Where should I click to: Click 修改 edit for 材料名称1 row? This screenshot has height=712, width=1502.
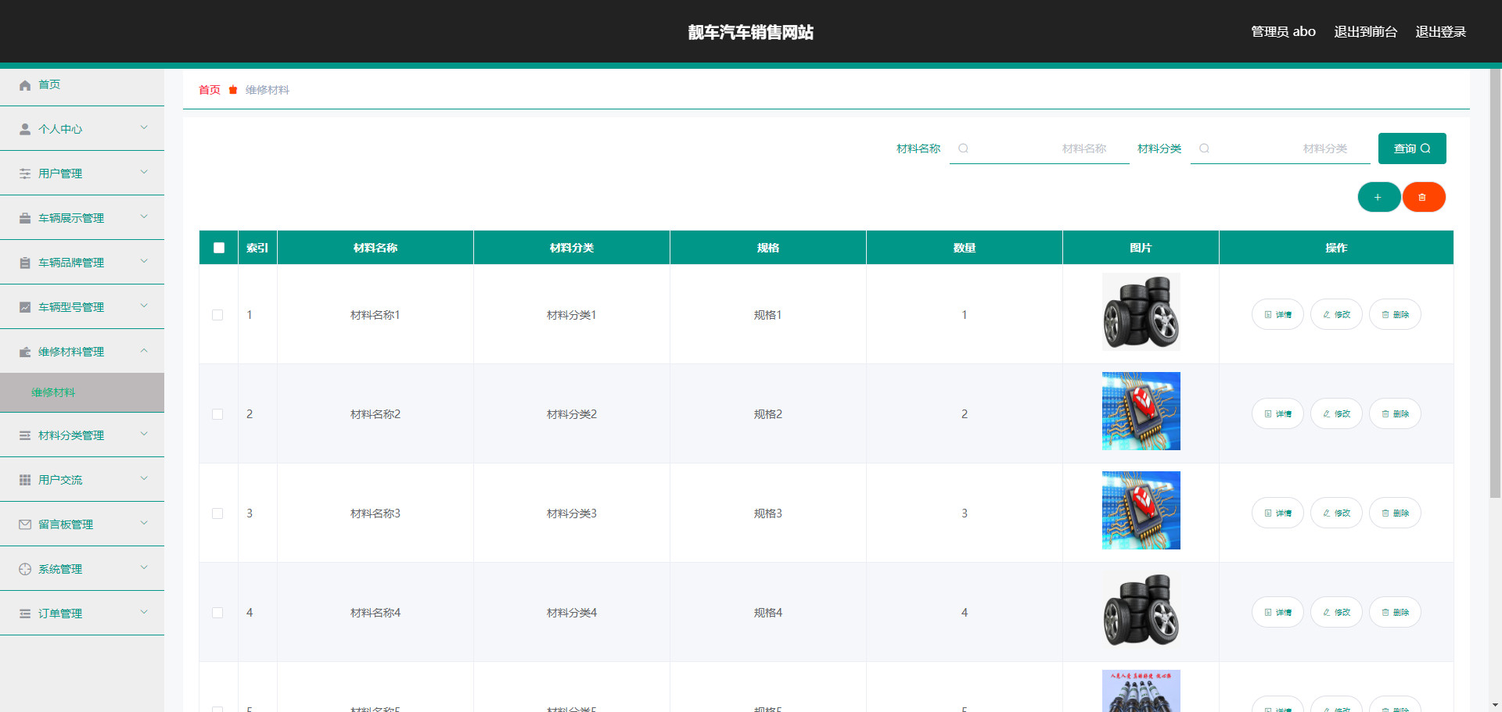tap(1336, 314)
